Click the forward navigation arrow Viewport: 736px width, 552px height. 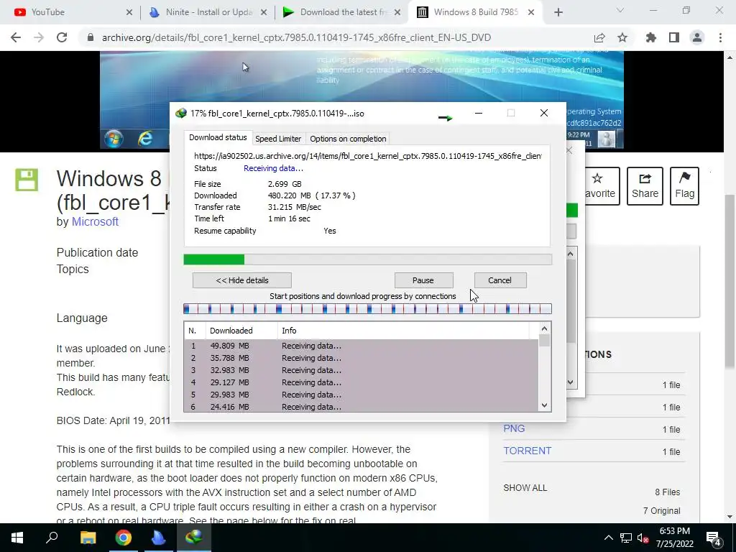(x=39, y=37)
